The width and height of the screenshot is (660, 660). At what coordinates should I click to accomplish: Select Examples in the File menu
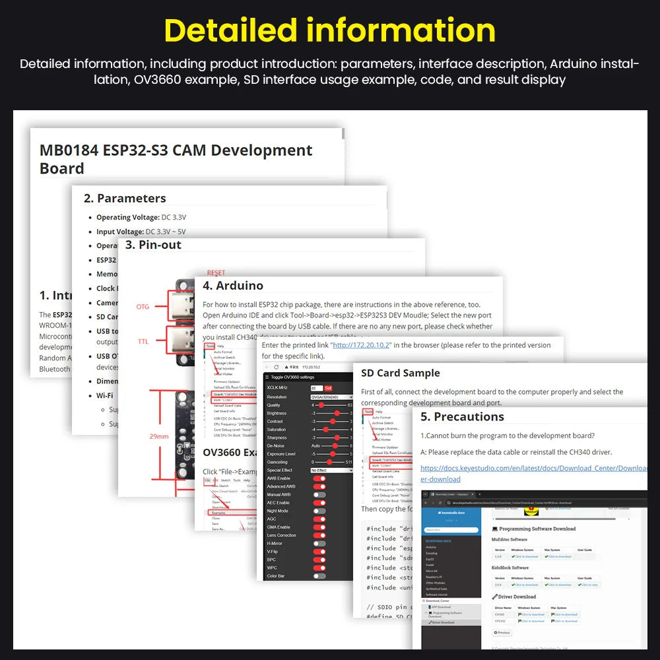pos(232,512)
